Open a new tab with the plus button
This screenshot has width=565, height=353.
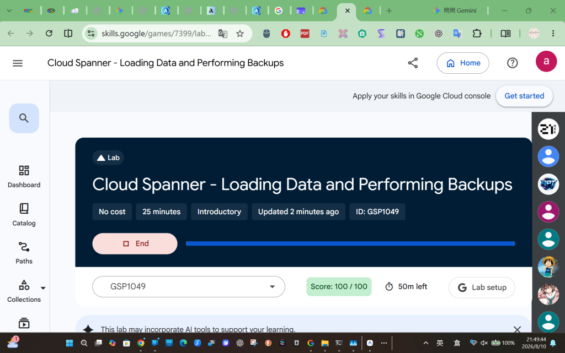389,11
